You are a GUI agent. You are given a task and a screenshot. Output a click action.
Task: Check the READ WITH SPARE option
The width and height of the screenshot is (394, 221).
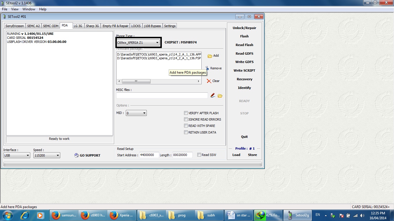pos(186,126)
